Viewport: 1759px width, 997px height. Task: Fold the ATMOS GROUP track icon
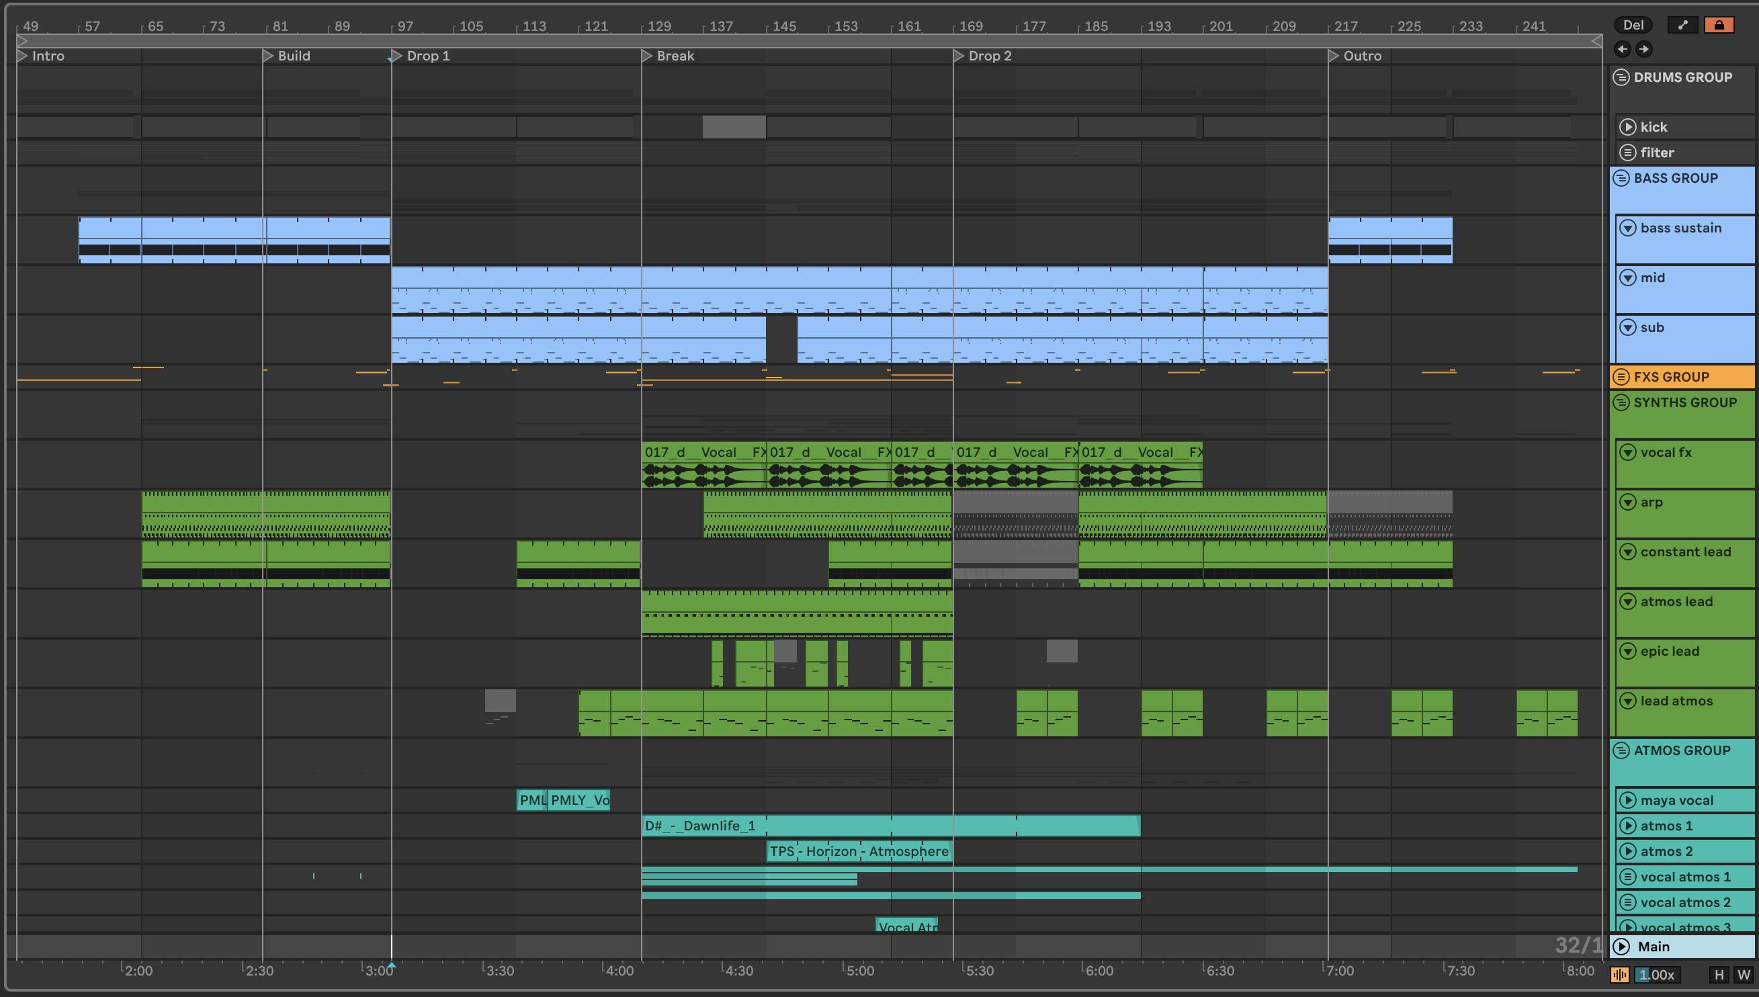point(1621,750)
